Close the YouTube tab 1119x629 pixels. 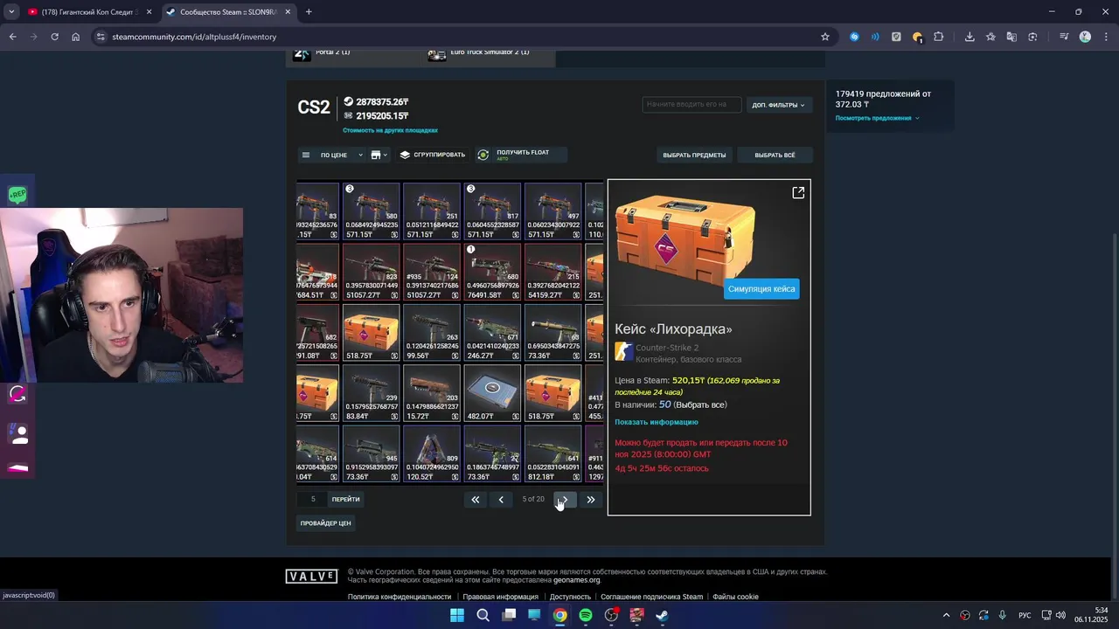pos(149,12)
